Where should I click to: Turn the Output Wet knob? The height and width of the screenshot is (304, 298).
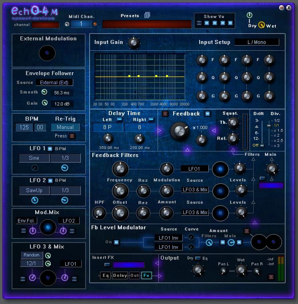[x=241, y=270]
